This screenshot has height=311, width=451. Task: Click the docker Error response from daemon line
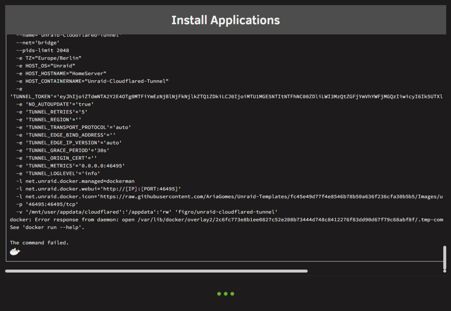tap(226, 220)
